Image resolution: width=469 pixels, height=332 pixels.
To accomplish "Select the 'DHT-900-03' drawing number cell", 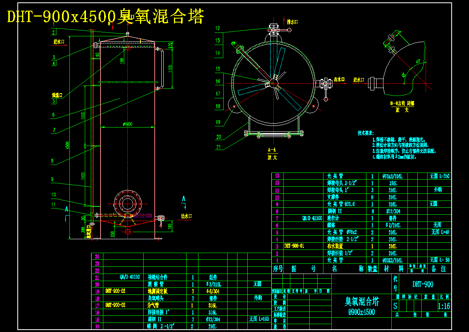I will (115, 291).
